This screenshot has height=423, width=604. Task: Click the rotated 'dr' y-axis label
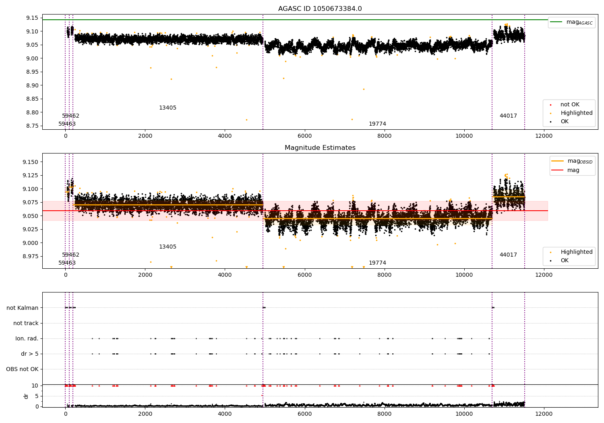26,396
